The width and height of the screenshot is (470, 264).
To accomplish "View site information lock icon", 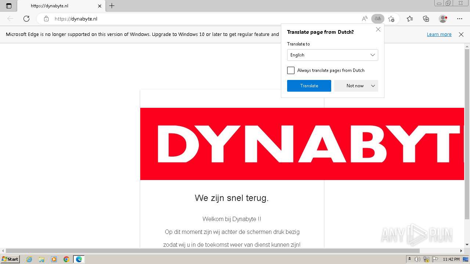I will click(x=46, y=19).
